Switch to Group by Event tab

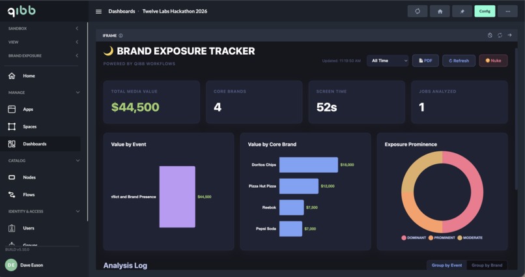[x=447, y=265]
